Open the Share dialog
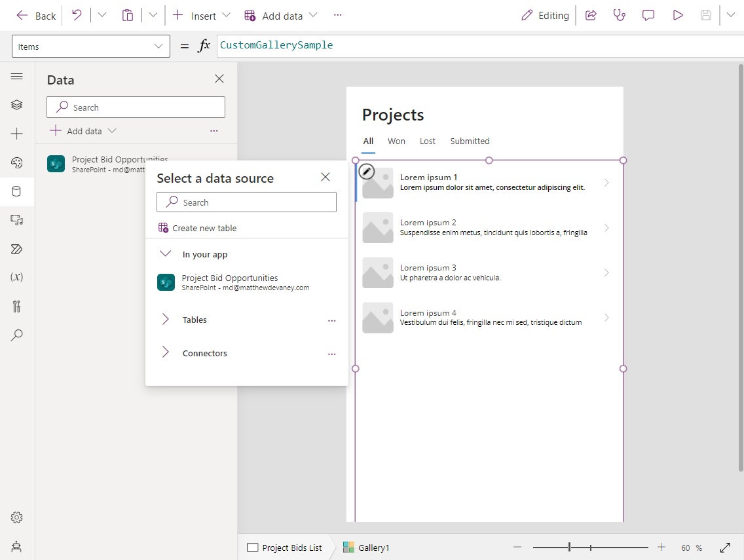This screenshot has width=744, height=560. coord(591,15)
